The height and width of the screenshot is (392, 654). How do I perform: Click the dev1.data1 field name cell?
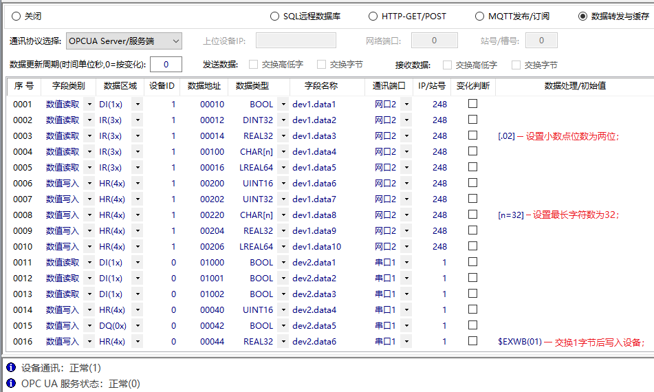pos(314,104)
